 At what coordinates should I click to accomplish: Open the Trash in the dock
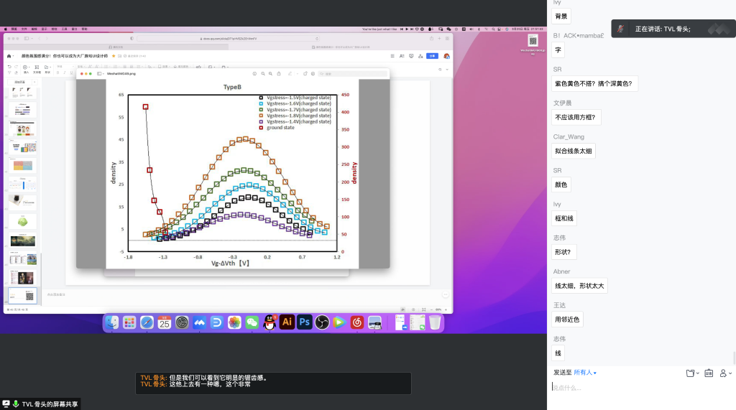click(435, 322)
